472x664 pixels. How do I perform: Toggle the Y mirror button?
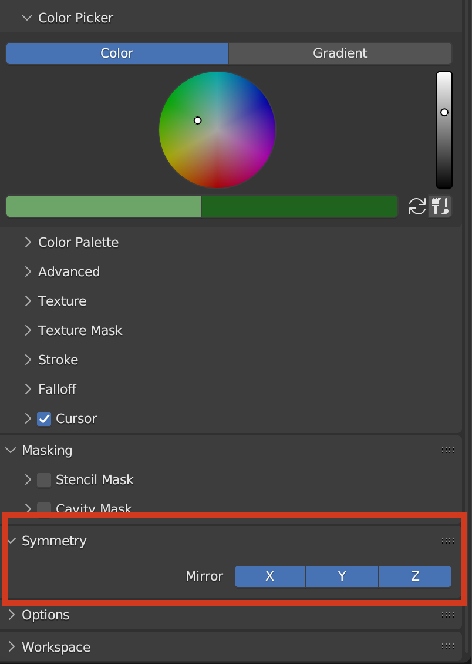[342, 576]
